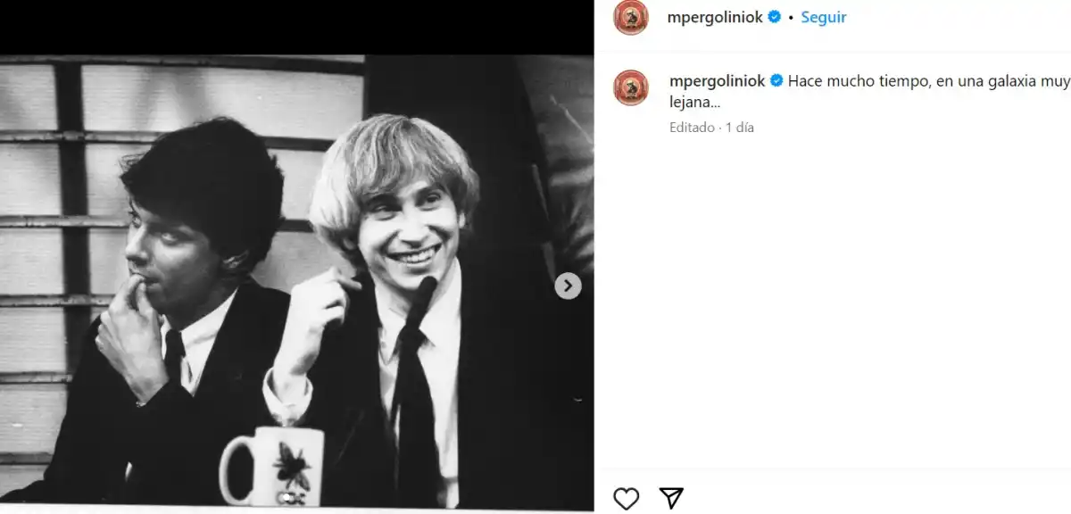Click the circular avatar next to the caption
Viewport: 1071px width, 514px height.
coord(630,87)
